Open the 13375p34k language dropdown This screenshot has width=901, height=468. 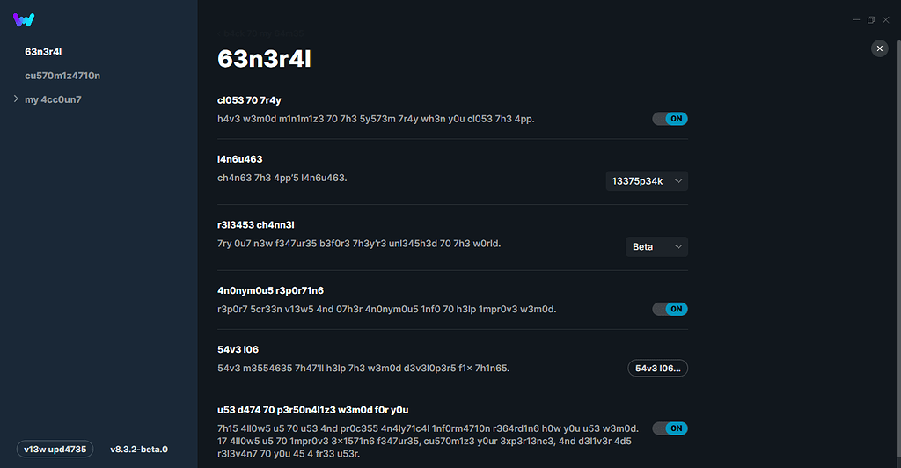point(647,181)
